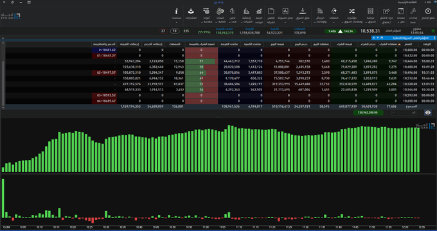Open the analysis (تحليل) icon in toolbar

233,12
